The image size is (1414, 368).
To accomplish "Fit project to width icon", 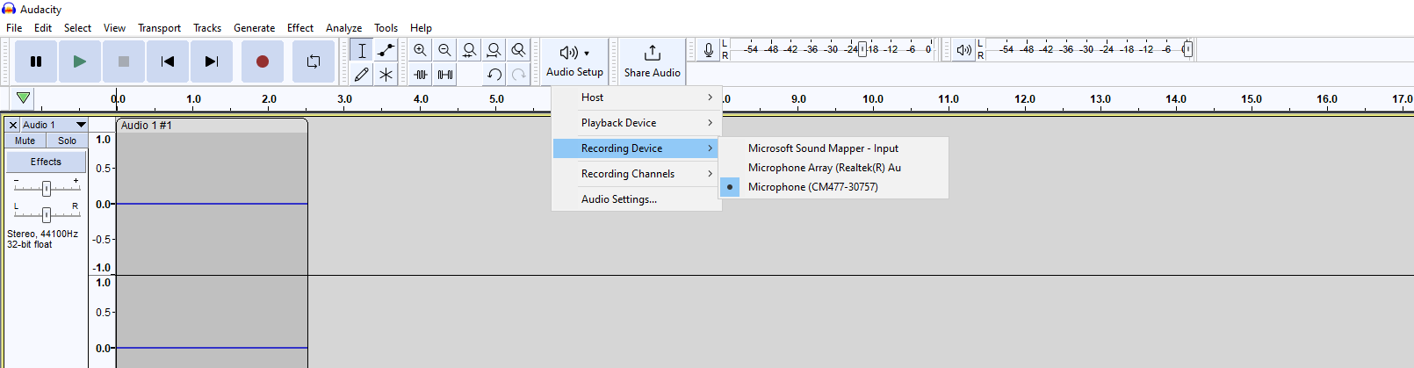I will (494, 50).
